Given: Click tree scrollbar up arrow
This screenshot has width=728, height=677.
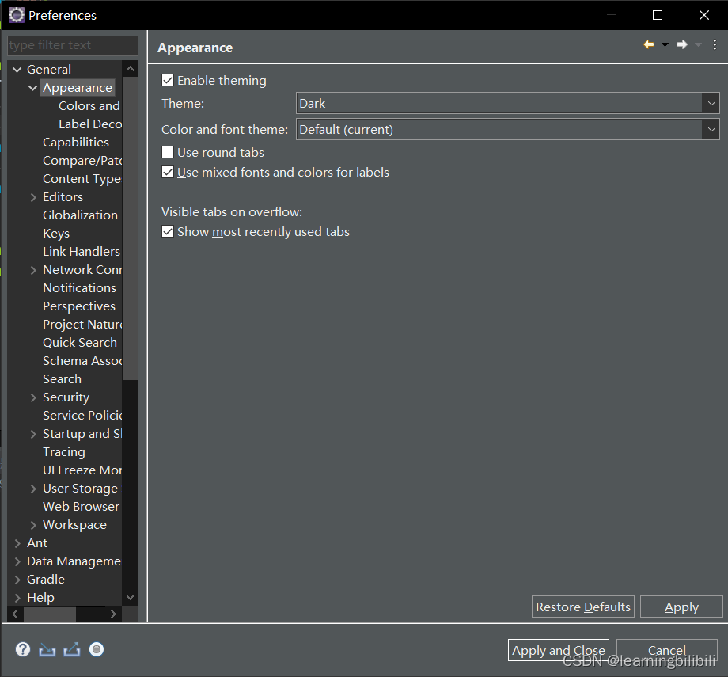Looking at the screenshot, I should [131, 69].
